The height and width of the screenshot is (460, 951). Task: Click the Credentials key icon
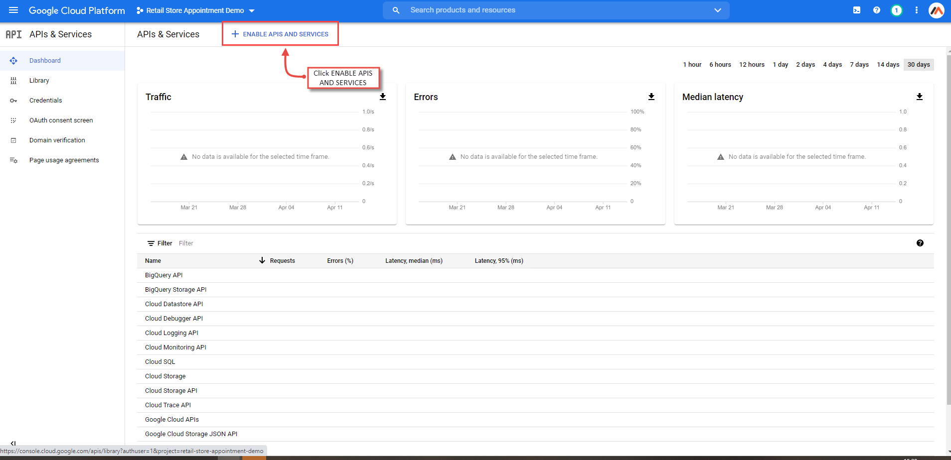pos(13,101)
